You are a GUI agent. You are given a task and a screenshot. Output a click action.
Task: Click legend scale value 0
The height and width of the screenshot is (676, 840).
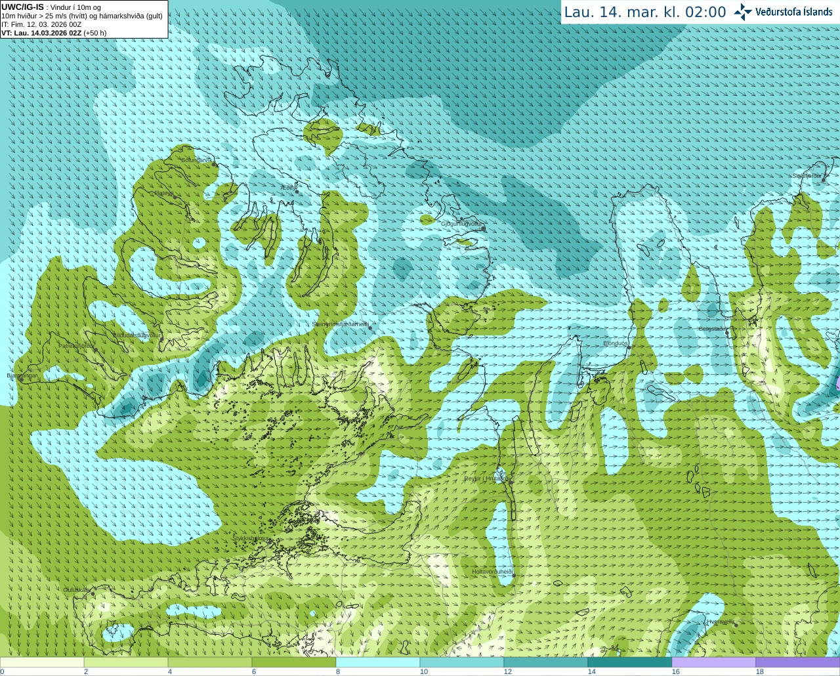click(x=2, y=671)
